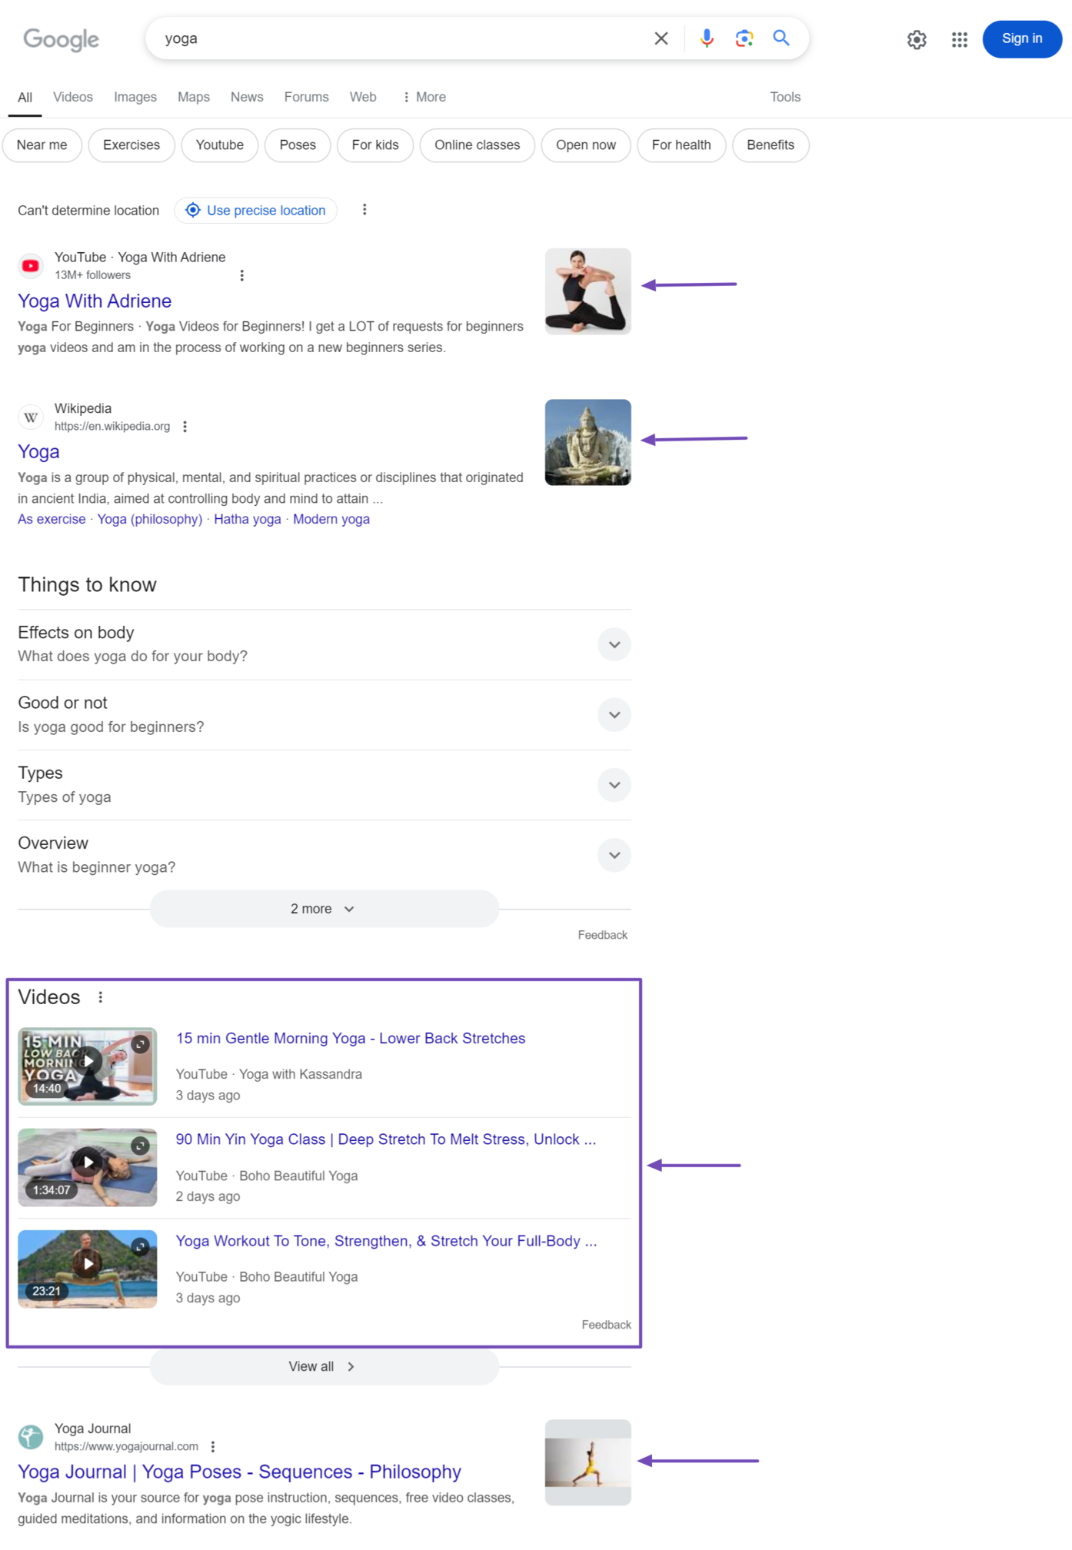The height and width of the screenshot is (1550, 1072).
Task: Open the Yoga With Adriene result link
Action: coord(95,301)
